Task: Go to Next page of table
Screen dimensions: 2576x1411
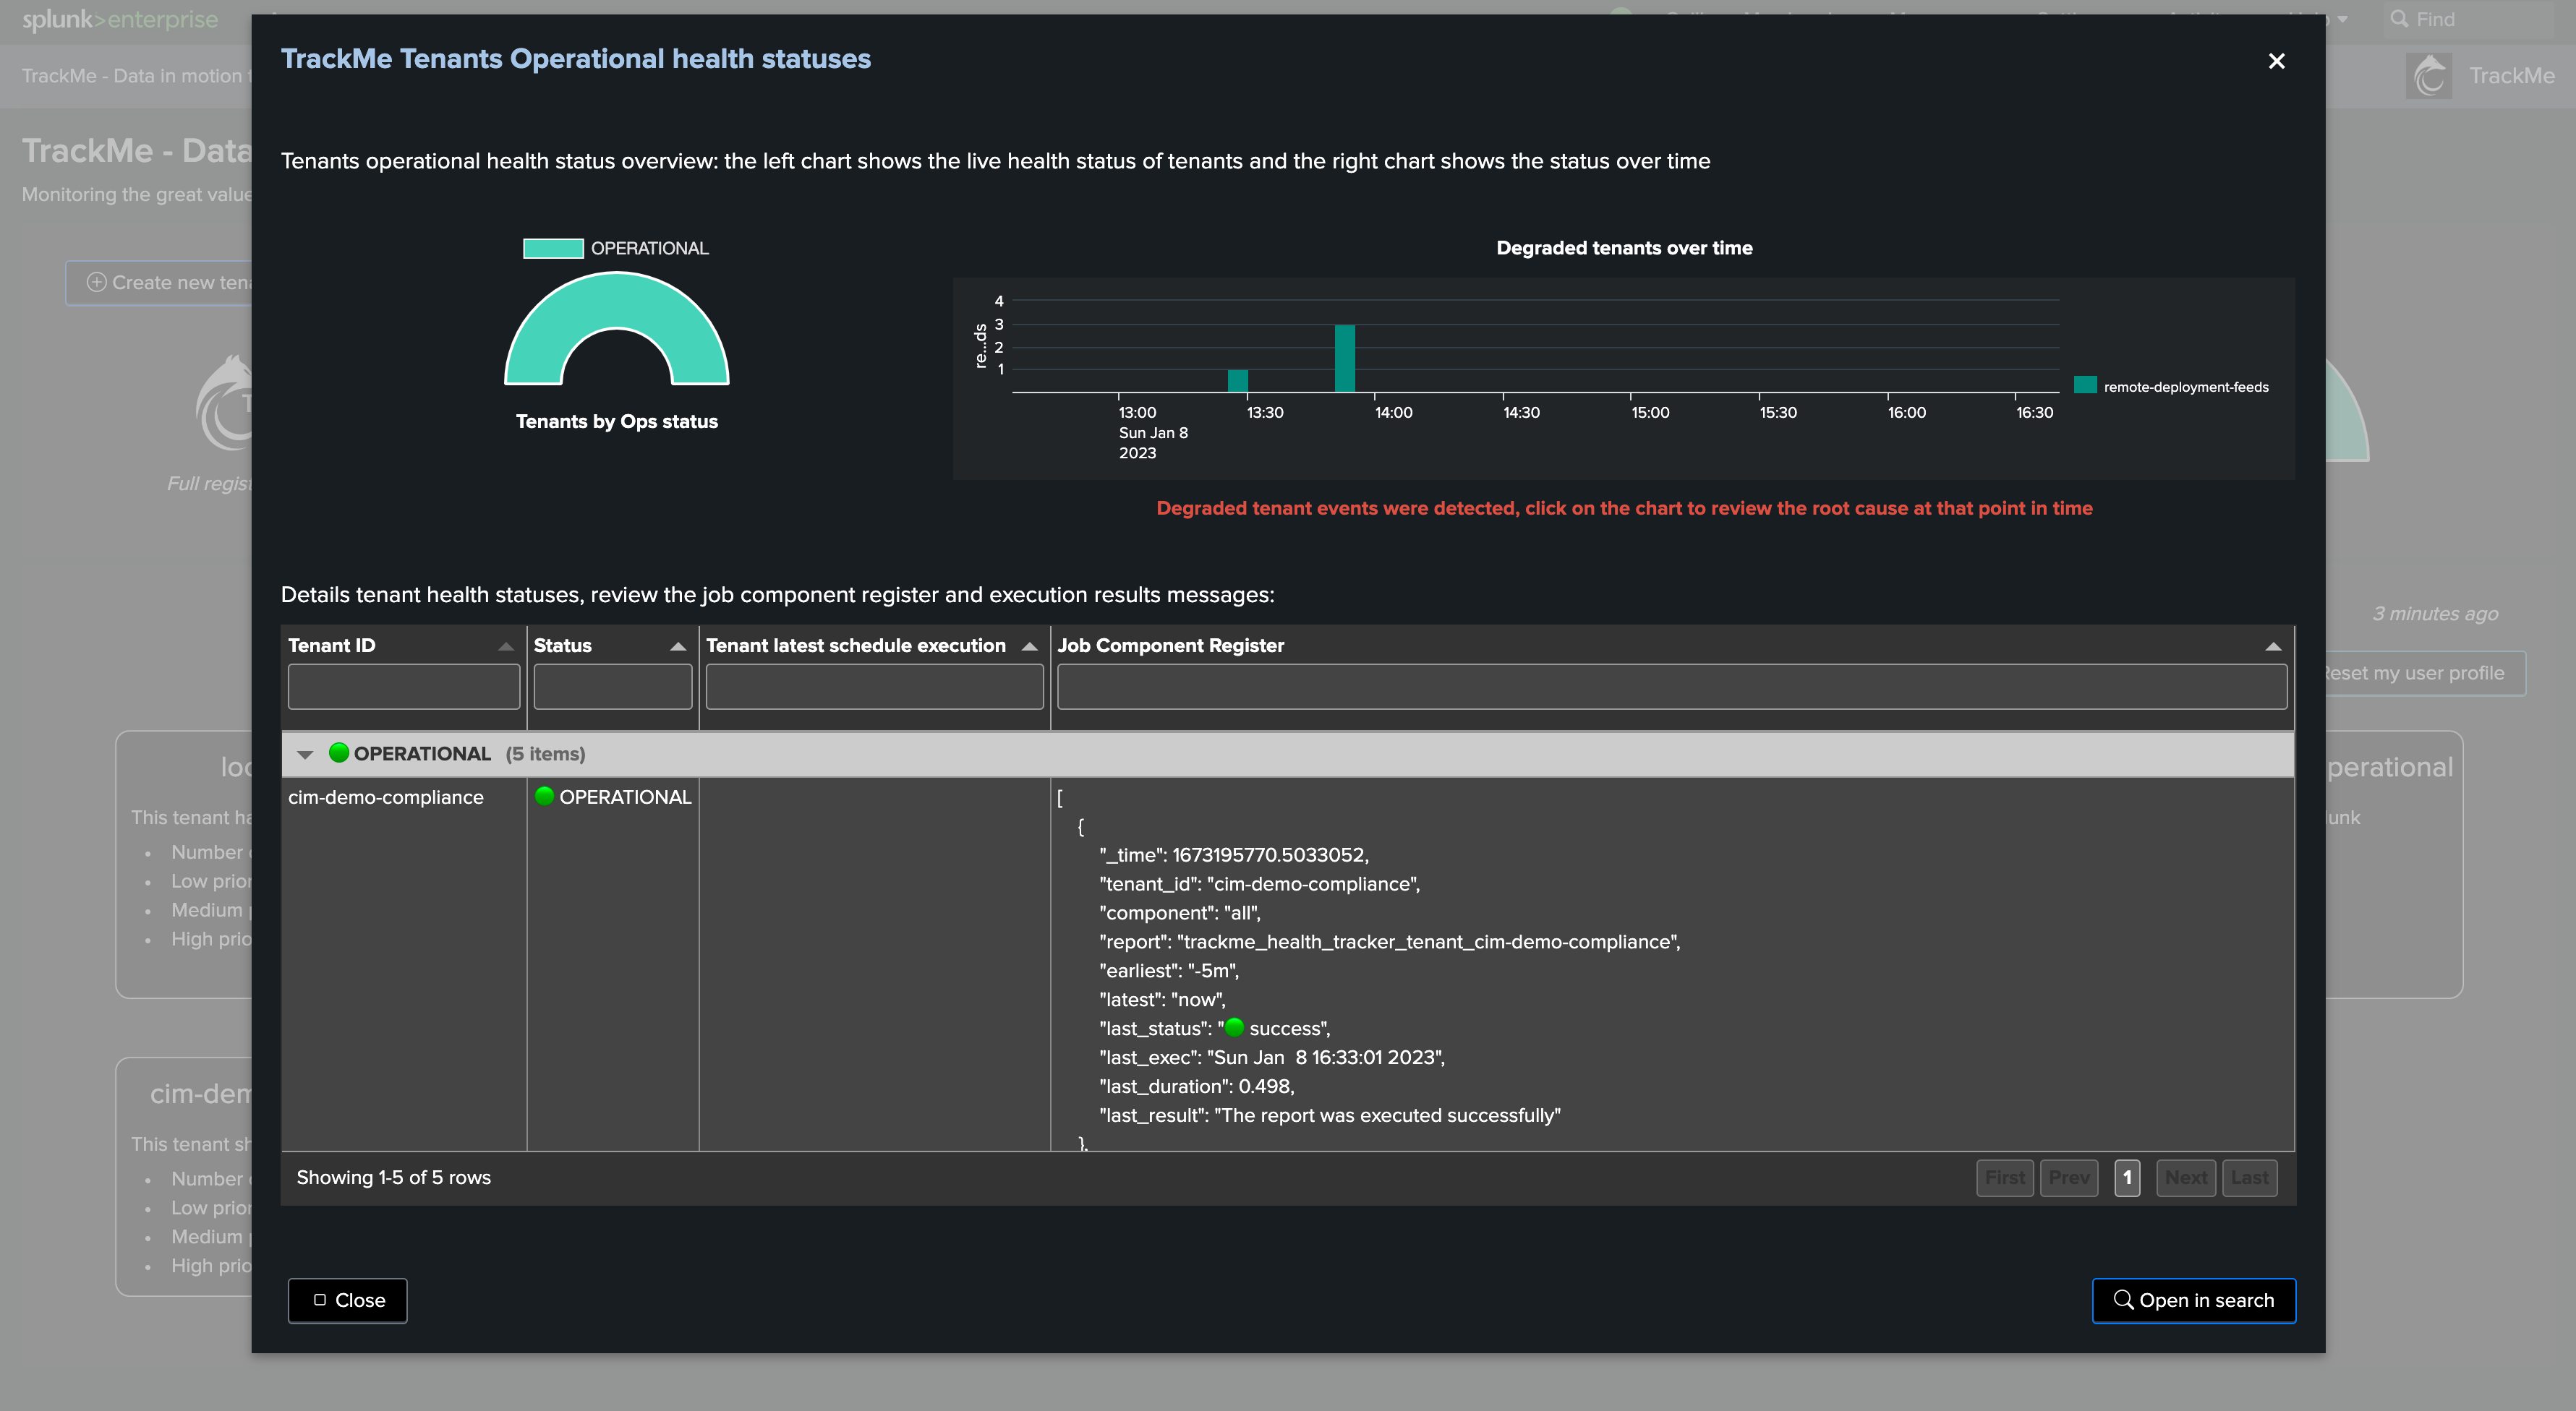Action: point(2185,1178)
